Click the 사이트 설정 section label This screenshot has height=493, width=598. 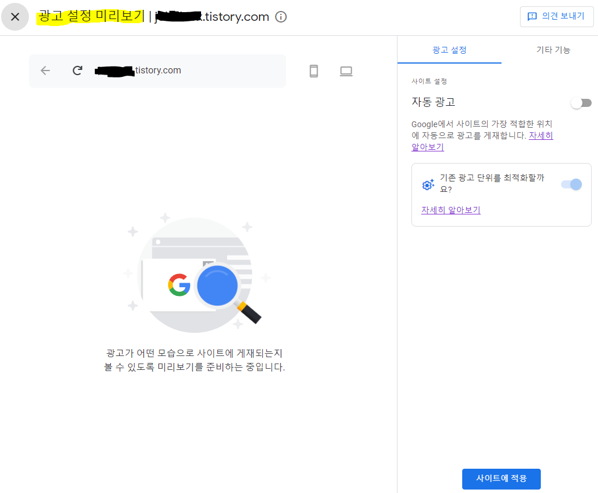[429, 81]
